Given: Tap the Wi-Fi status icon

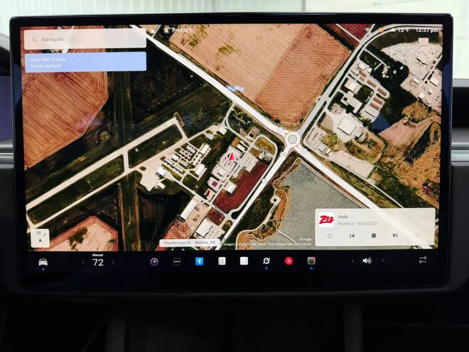Looking at the screenshot, I should [367, 30].
